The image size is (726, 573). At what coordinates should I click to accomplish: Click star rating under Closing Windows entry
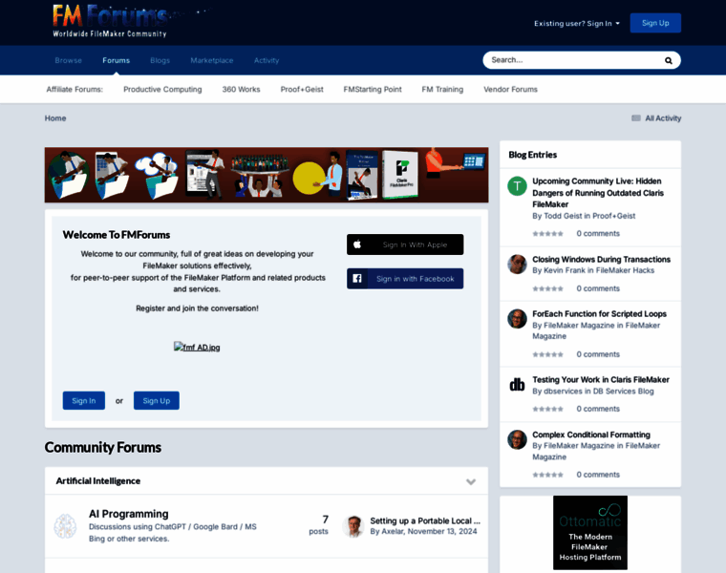(x=547, y=288)
